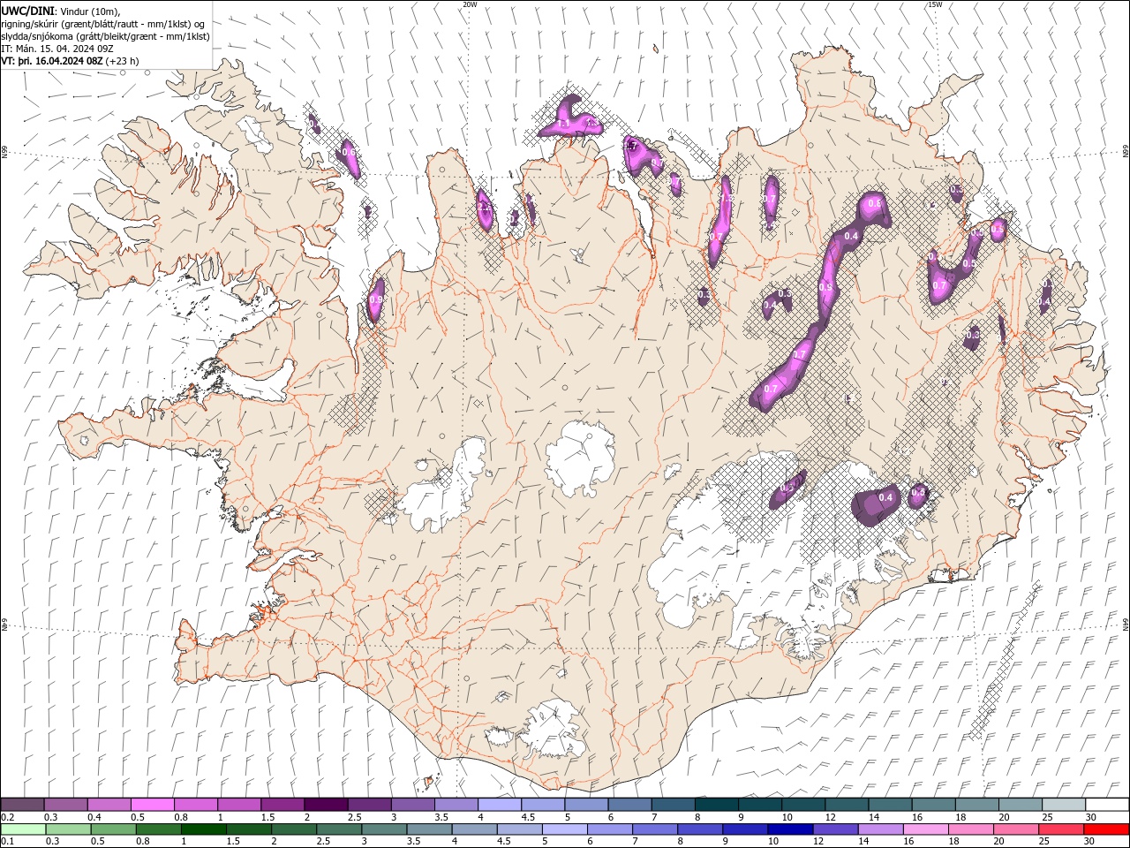1130x848 pixels.
Task: Click the "15W" longitude label at top
Action: [935, 4]
